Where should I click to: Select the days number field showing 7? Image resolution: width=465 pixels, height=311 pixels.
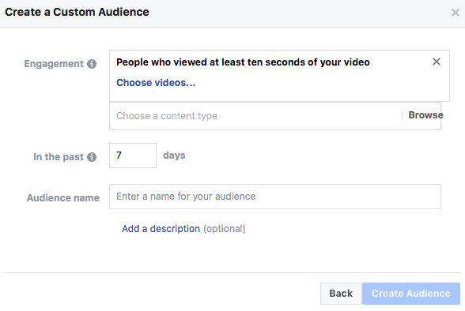[x=133, y=155]
